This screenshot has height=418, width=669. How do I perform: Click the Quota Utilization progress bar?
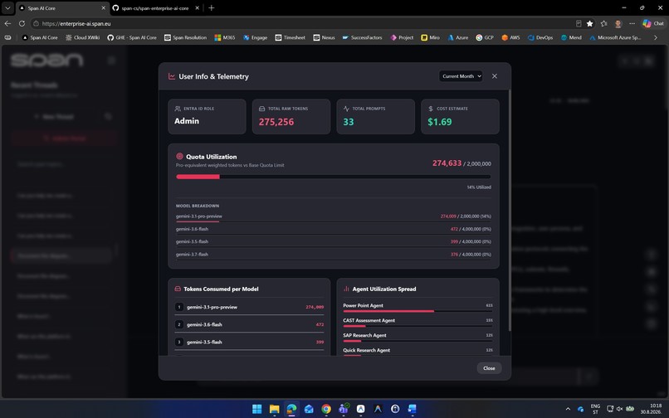pos(333,177)
